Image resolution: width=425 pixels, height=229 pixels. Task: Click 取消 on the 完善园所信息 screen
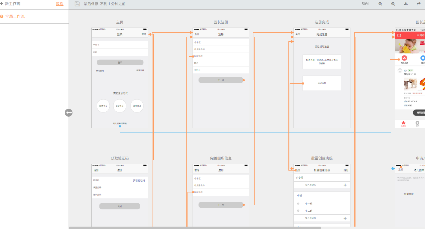[x=197, y=170]
